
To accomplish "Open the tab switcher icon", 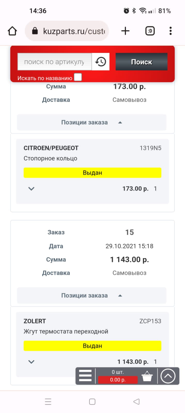I will 150,31.
